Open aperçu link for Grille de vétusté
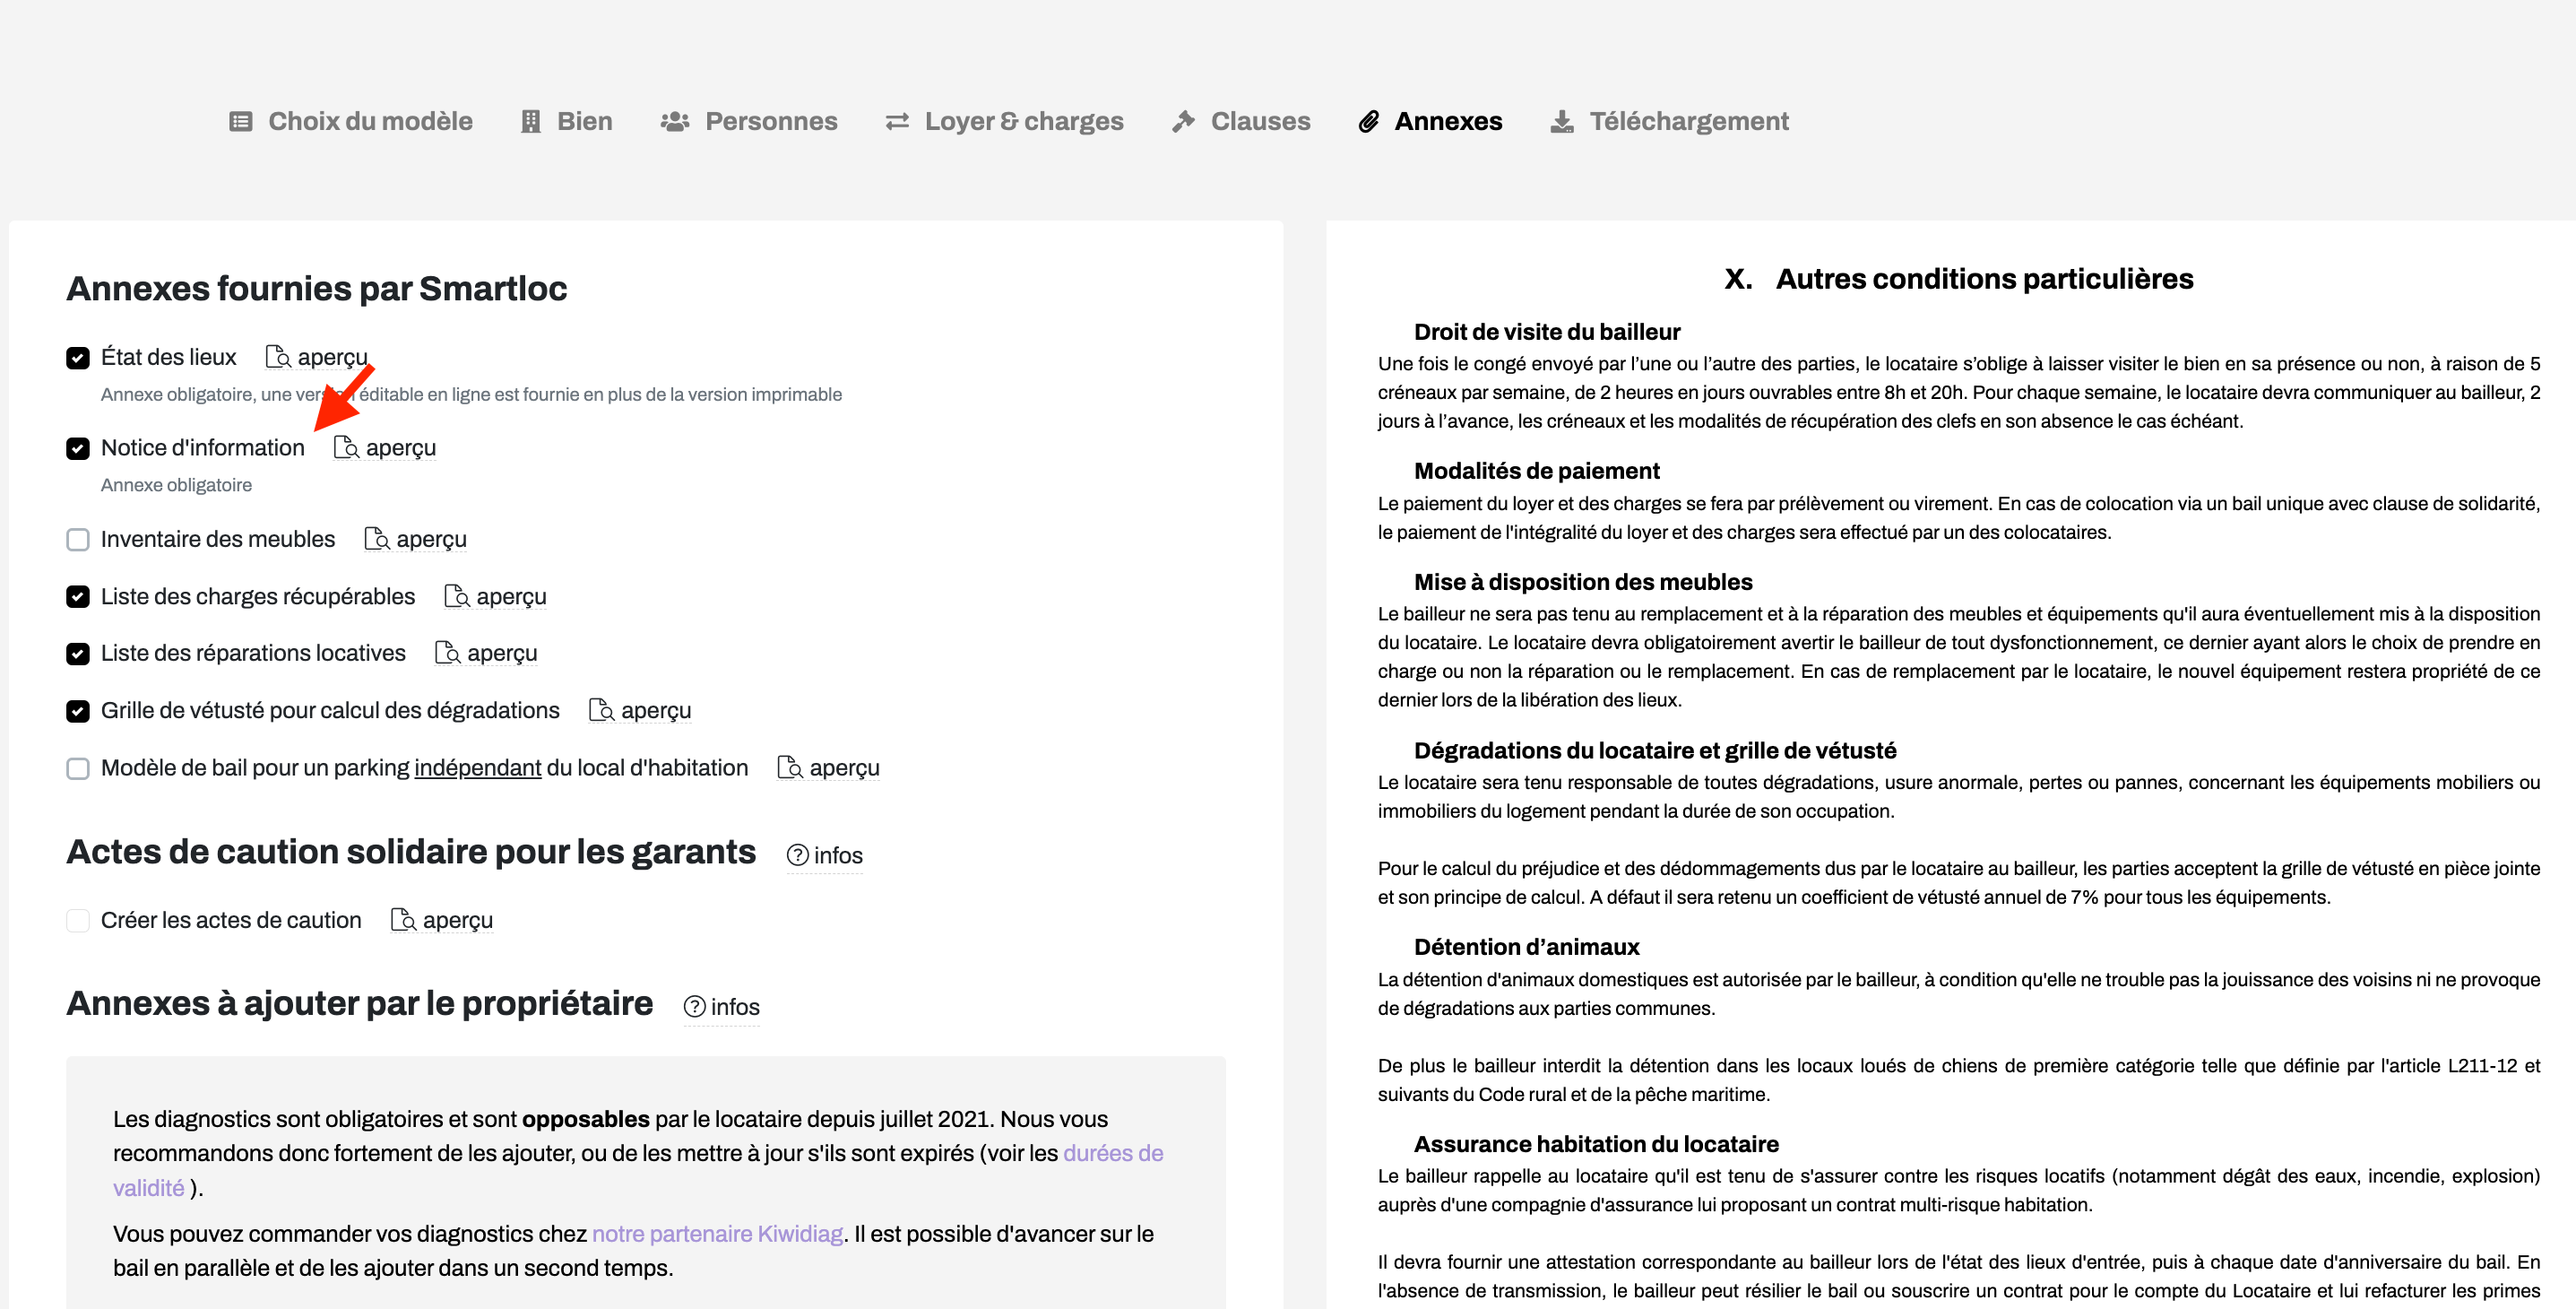The image size is (2576, 1309). [x=656, y=710]
